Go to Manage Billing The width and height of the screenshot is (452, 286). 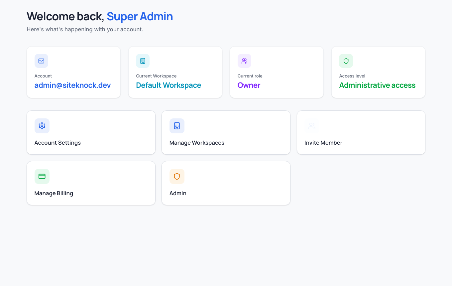[91, 183]
